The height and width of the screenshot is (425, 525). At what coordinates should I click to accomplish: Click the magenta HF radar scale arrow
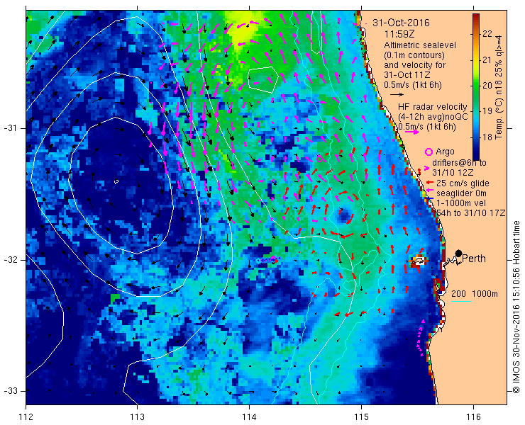point(411,132)
